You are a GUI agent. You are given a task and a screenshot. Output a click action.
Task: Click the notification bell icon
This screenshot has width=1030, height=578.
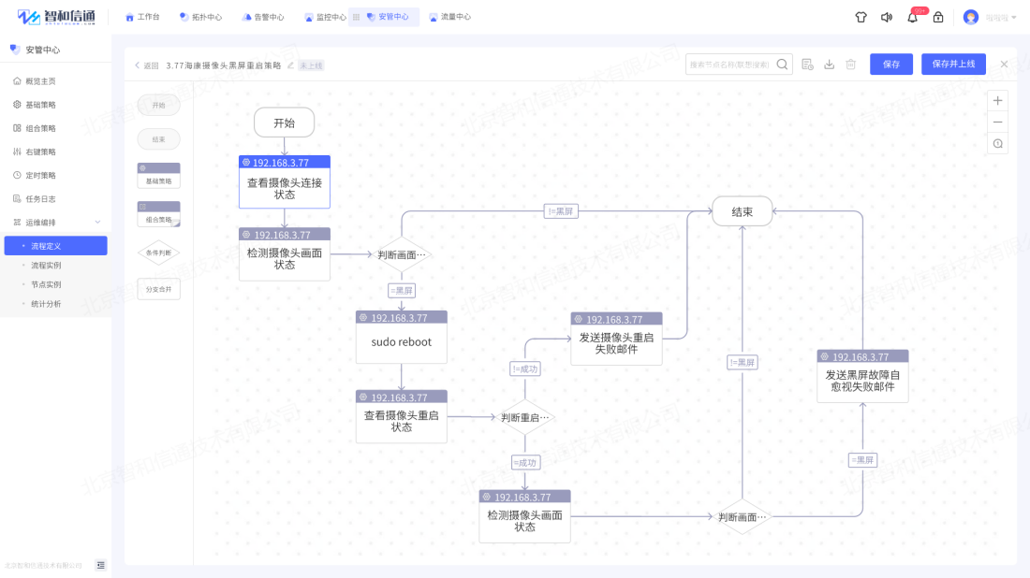tap(912, 17)
